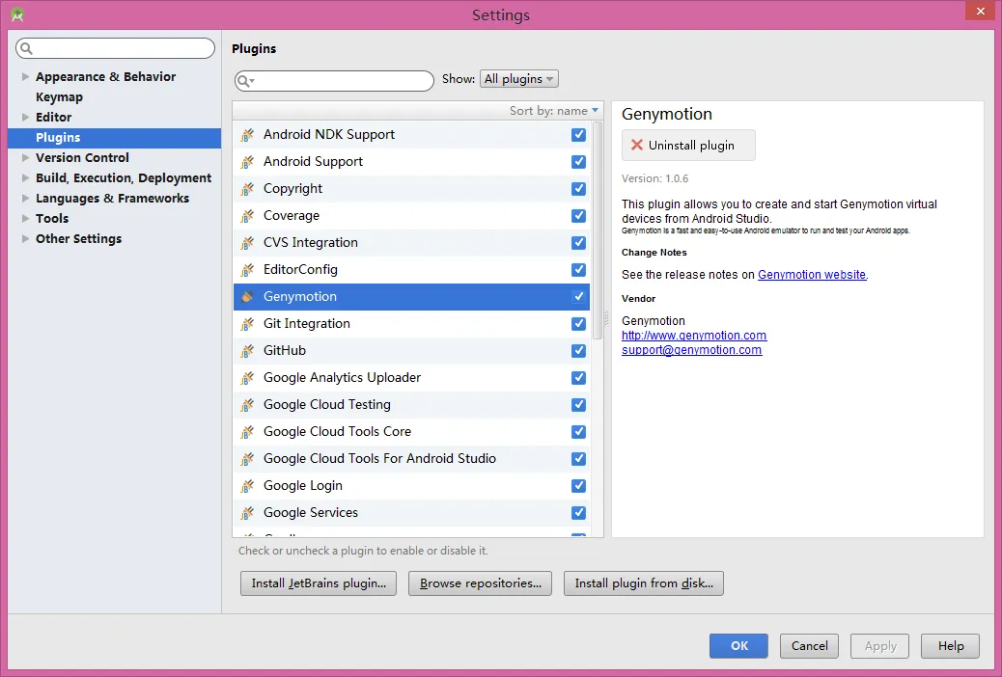Viewport: 1002px width, 677px height.
Task: Open the Genymotion website link
Action: coord(812,275)
